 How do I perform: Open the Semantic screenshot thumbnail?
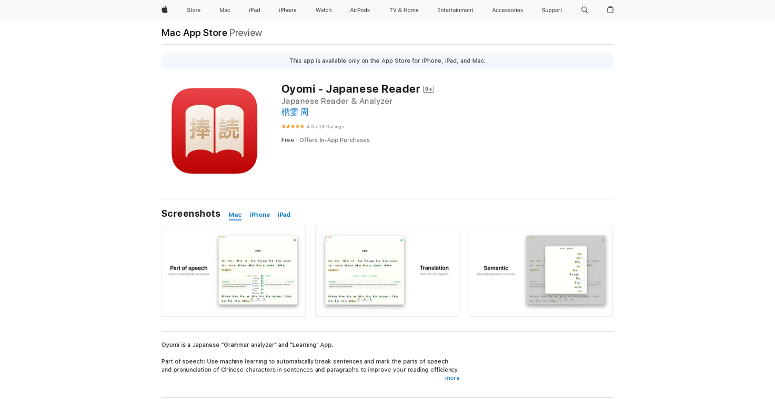(541, 271)
